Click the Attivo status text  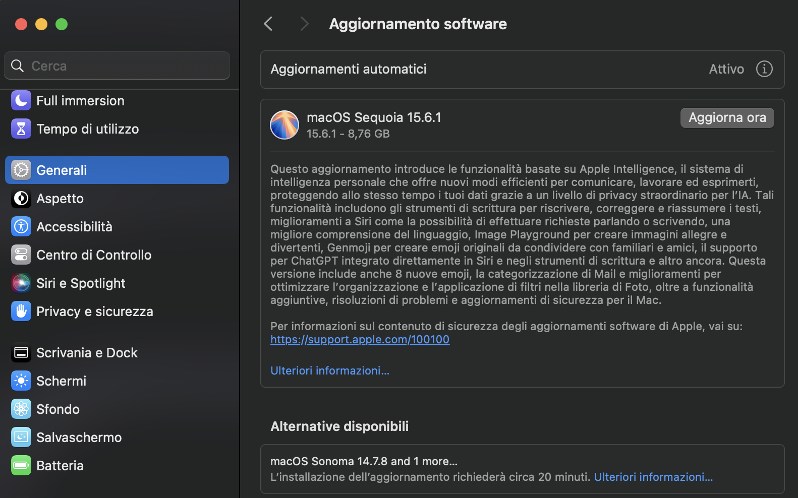pyautogui.click(x=726, y=69)
